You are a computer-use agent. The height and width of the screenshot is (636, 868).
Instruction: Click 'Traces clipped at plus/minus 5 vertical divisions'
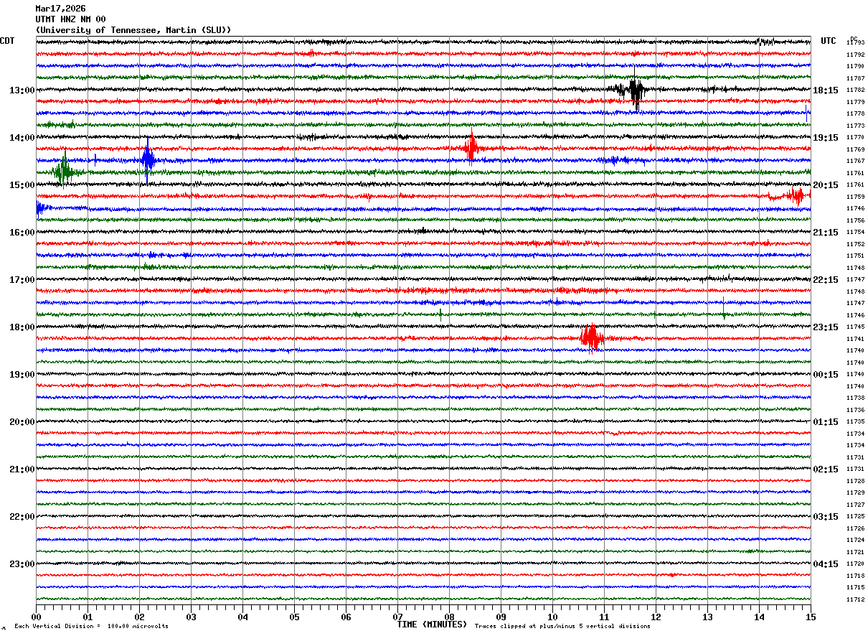point(562,626)
